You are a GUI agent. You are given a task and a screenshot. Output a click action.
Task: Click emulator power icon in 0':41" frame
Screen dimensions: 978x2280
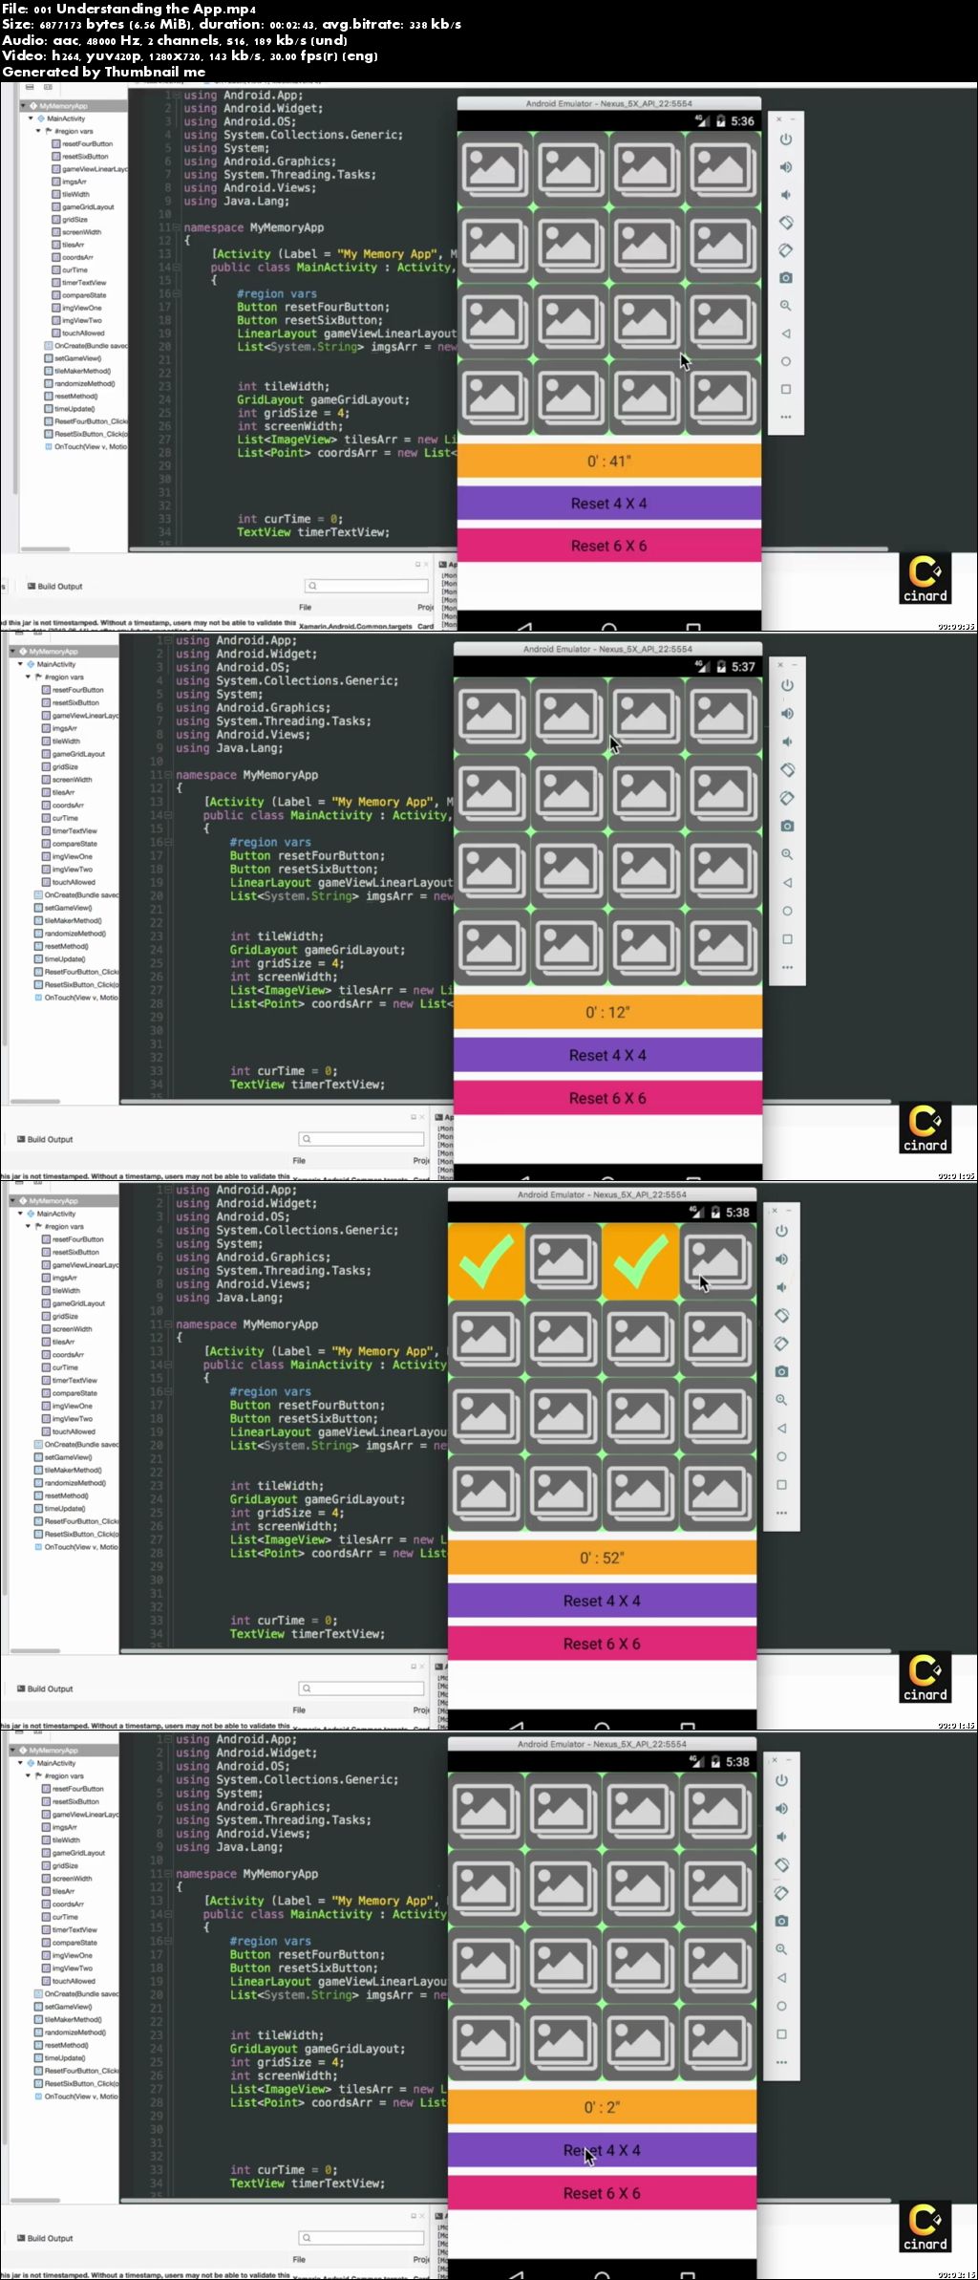(x=785, y=140)
